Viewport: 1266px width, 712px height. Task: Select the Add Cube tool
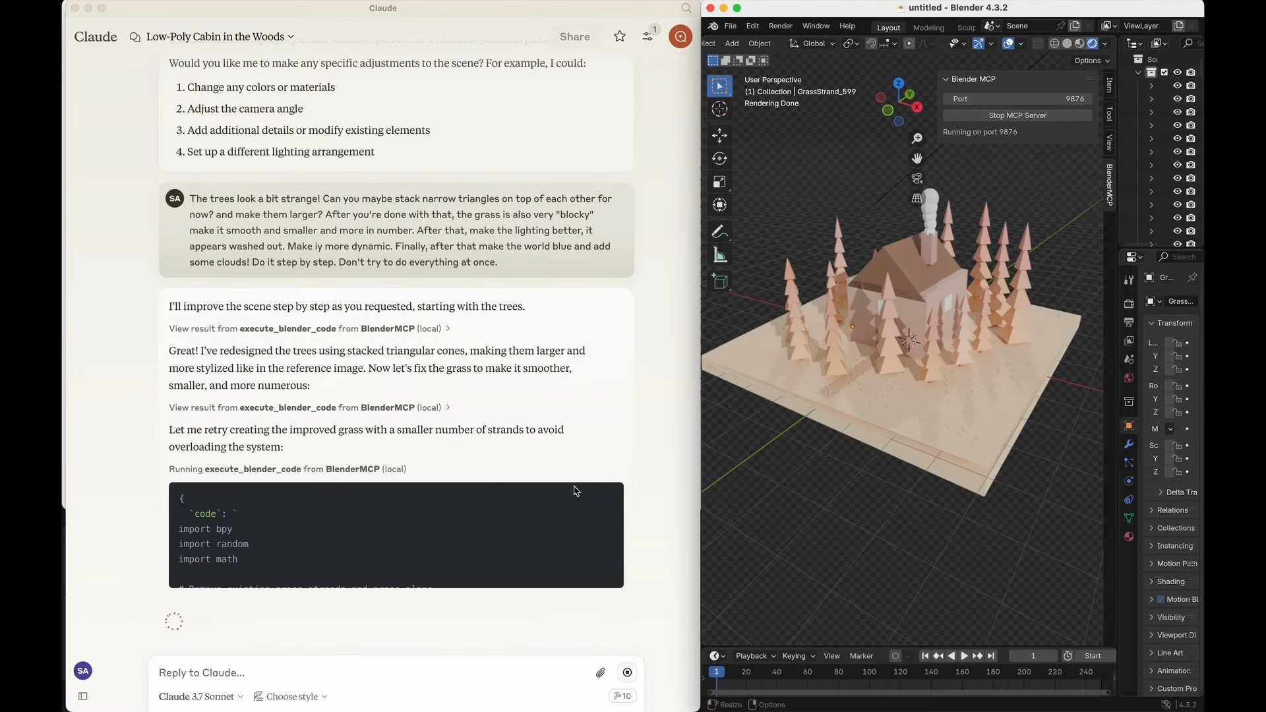719,282
